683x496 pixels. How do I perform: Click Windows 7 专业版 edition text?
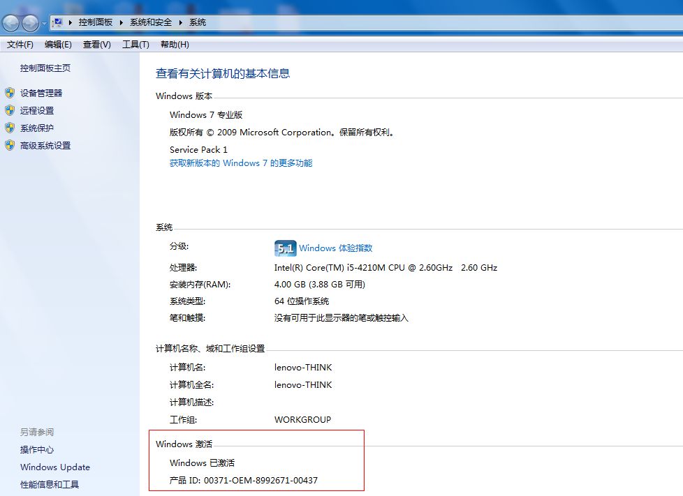coord(206,114)
